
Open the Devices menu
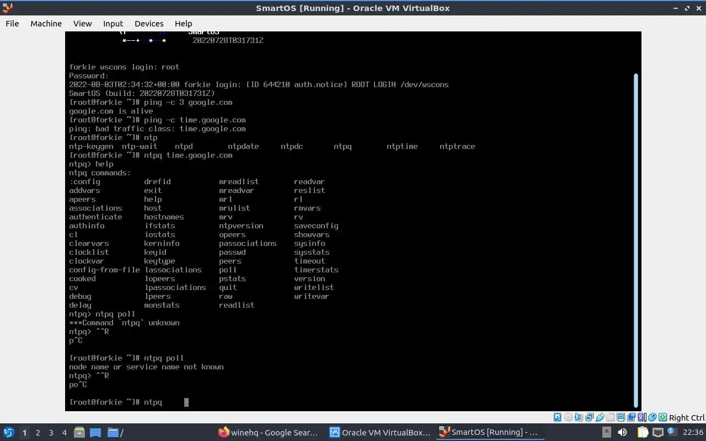[x=149, y=23]
